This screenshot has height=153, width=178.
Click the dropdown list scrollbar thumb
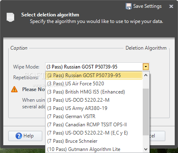click(146, 112)
